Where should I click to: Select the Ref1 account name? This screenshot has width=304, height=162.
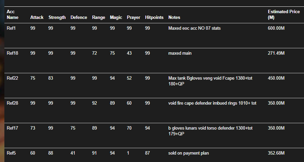coord(11,28)
